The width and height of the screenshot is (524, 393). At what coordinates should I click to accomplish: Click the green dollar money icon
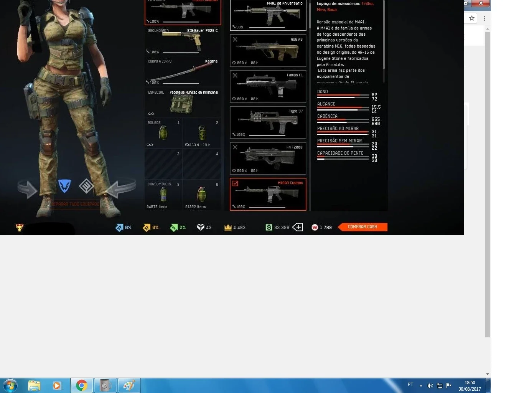point(269,227)
